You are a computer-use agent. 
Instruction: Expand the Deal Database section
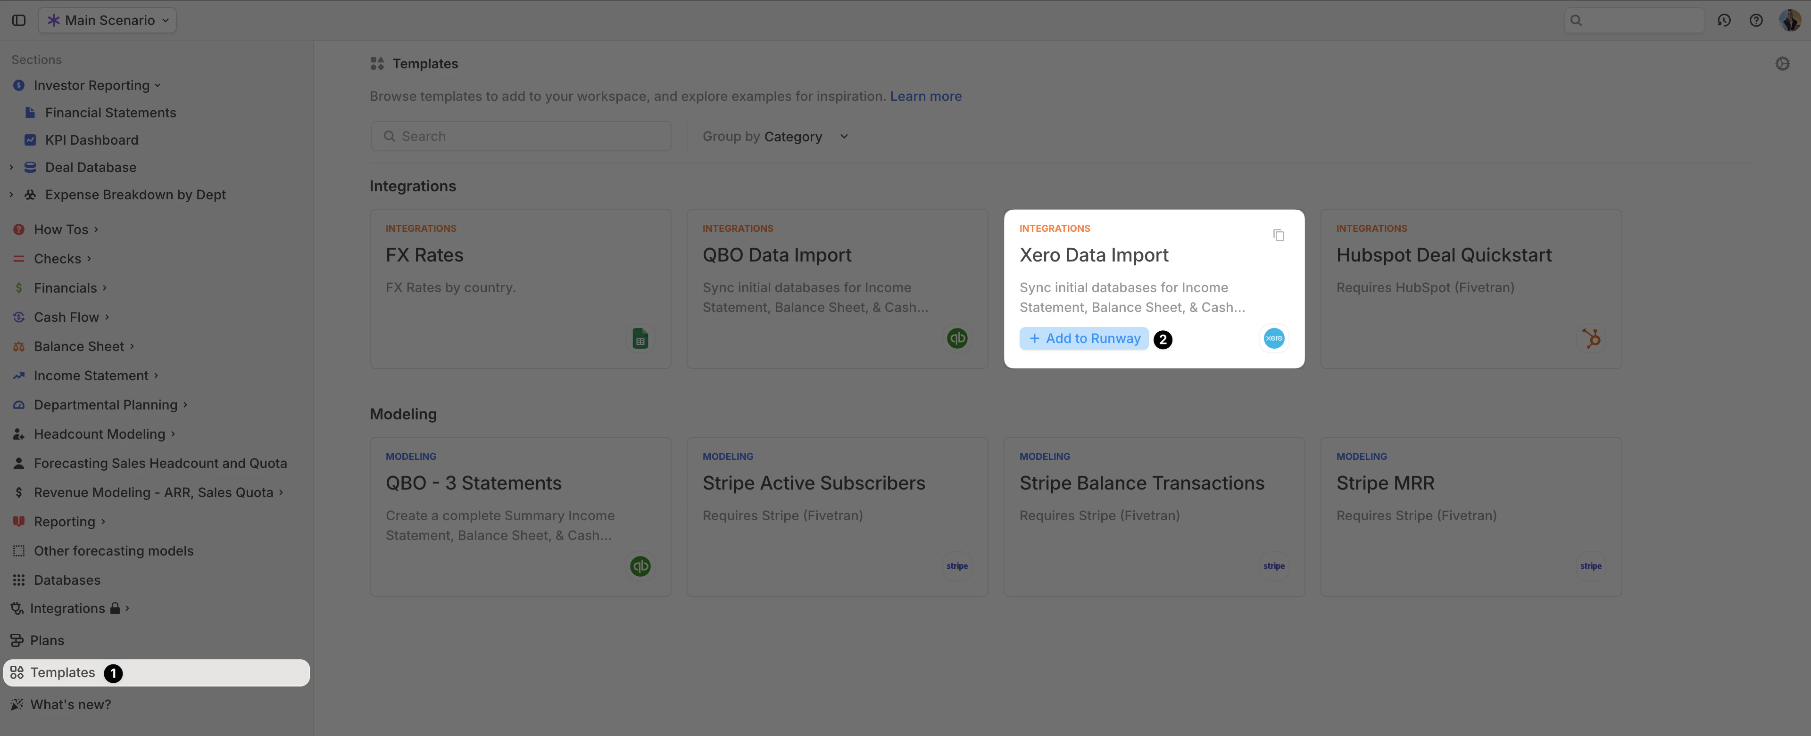[x=11, y=167]
